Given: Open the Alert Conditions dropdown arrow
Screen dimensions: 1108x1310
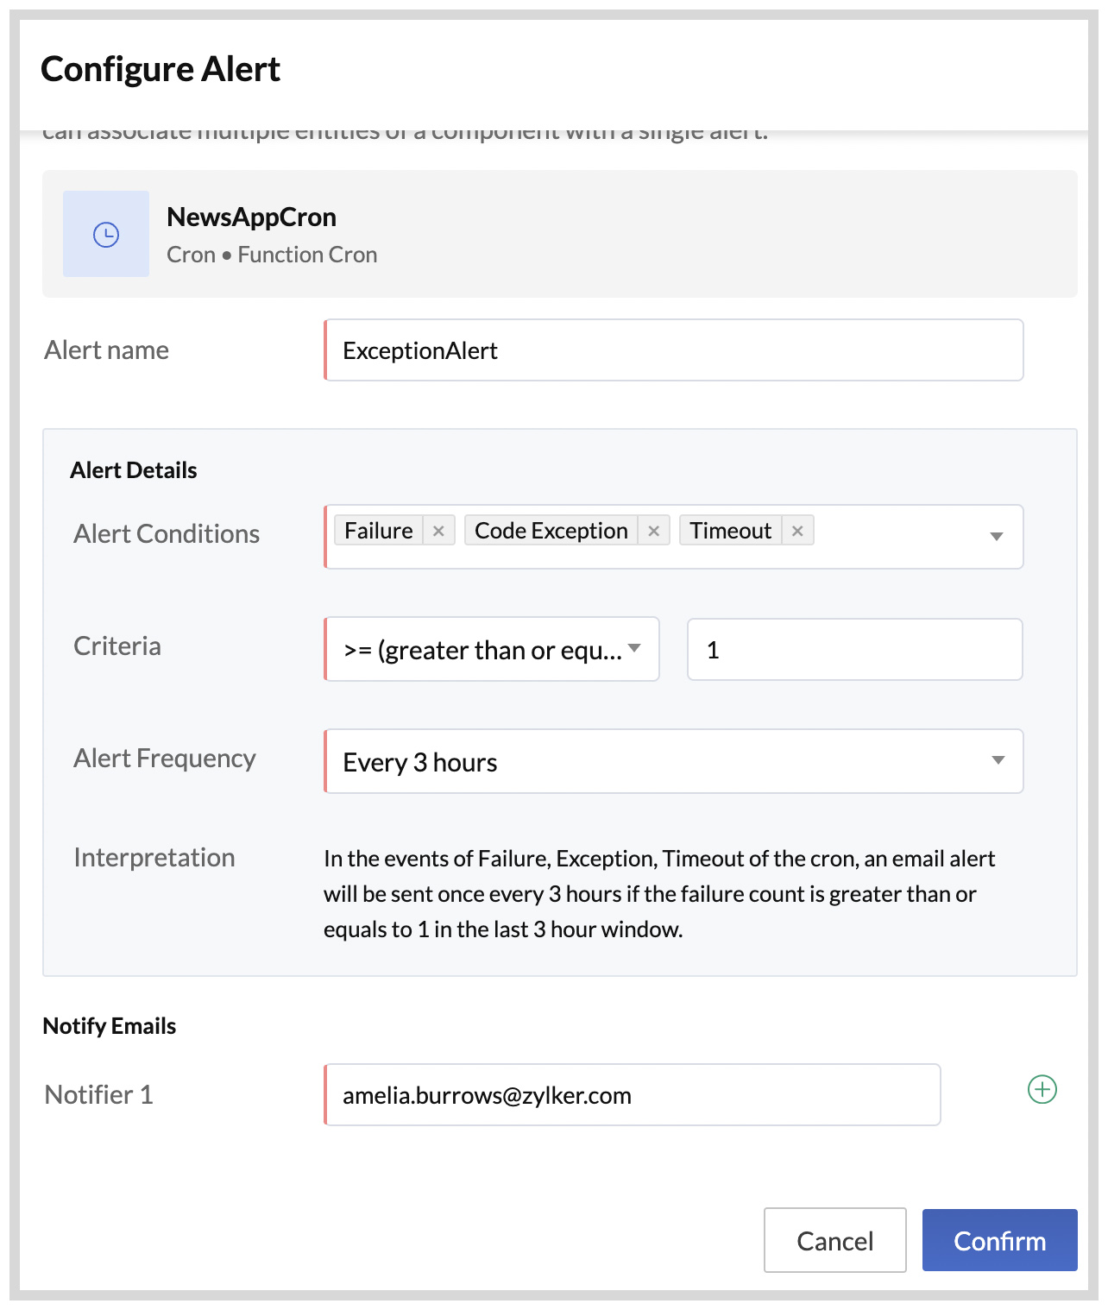Looking at the screenshot, I should click(x=998, y=536).
